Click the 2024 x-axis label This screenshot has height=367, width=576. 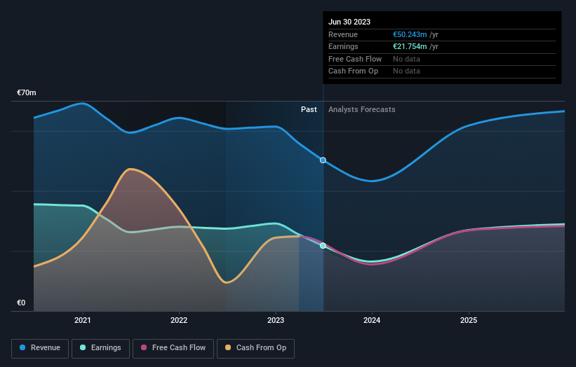372,320
